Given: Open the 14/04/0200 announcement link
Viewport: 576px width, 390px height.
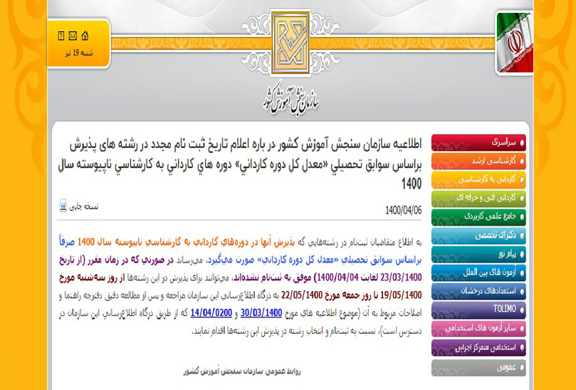Looking at the screenshot, I should [x=211, y=313].
